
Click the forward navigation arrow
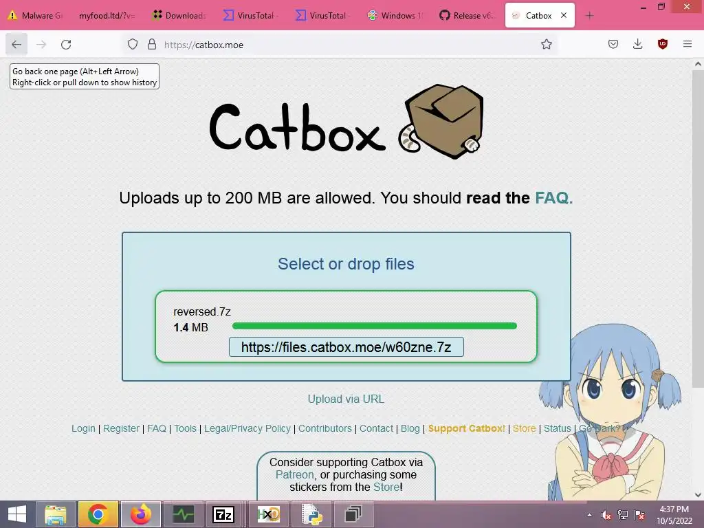[x=41, y=45]
